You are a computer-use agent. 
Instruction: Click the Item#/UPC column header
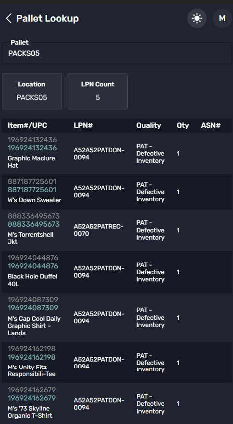click(x=27, y=125)
